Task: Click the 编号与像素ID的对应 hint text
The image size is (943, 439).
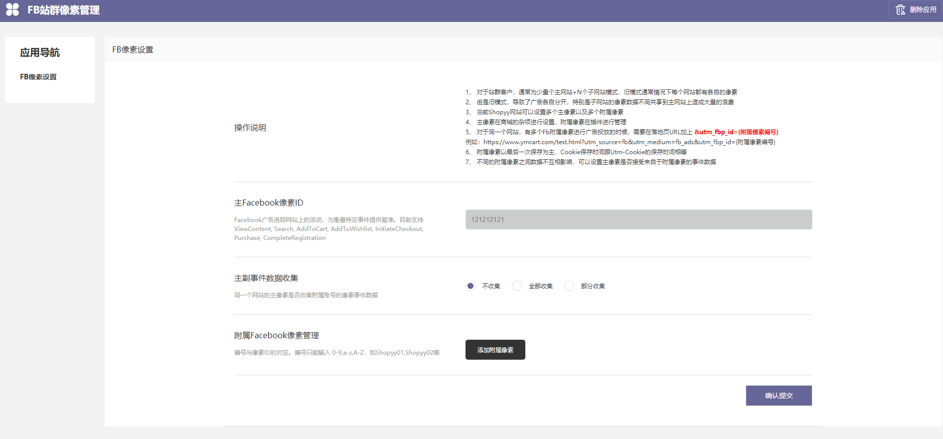Action: pyautogui.click(x=337, y=352)
